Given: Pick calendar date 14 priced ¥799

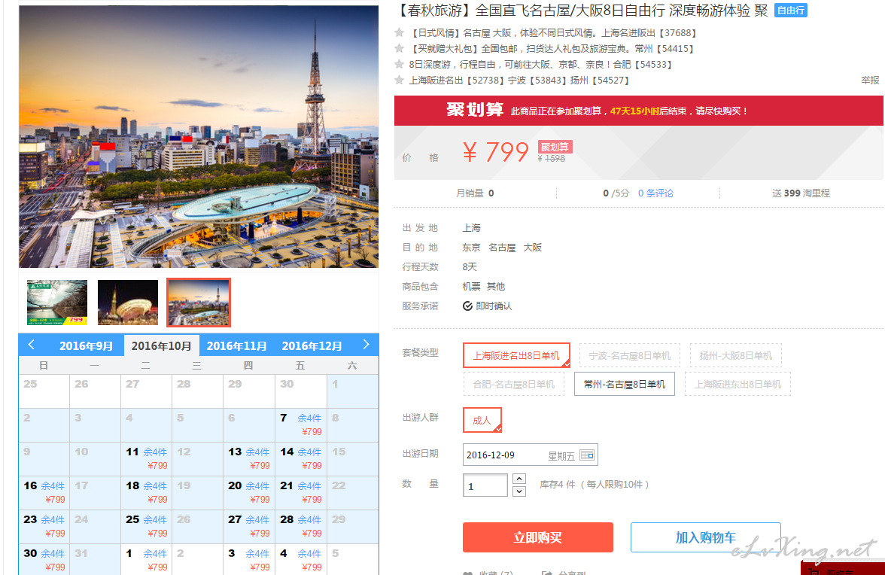Looking at the screenshot, I should [301, 459].
